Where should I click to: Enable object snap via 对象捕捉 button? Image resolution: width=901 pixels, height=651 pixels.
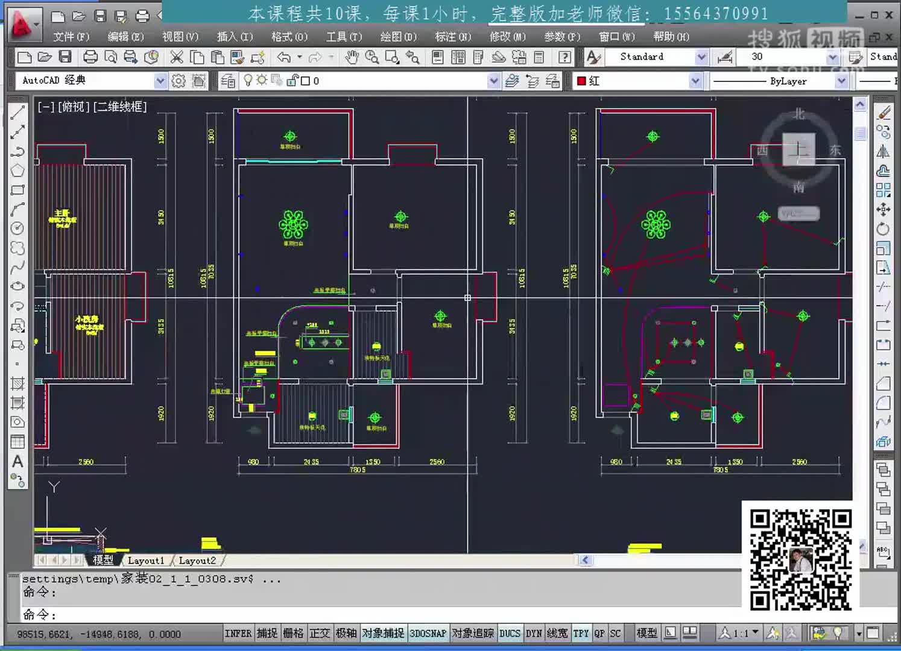(x=383, y=634)
